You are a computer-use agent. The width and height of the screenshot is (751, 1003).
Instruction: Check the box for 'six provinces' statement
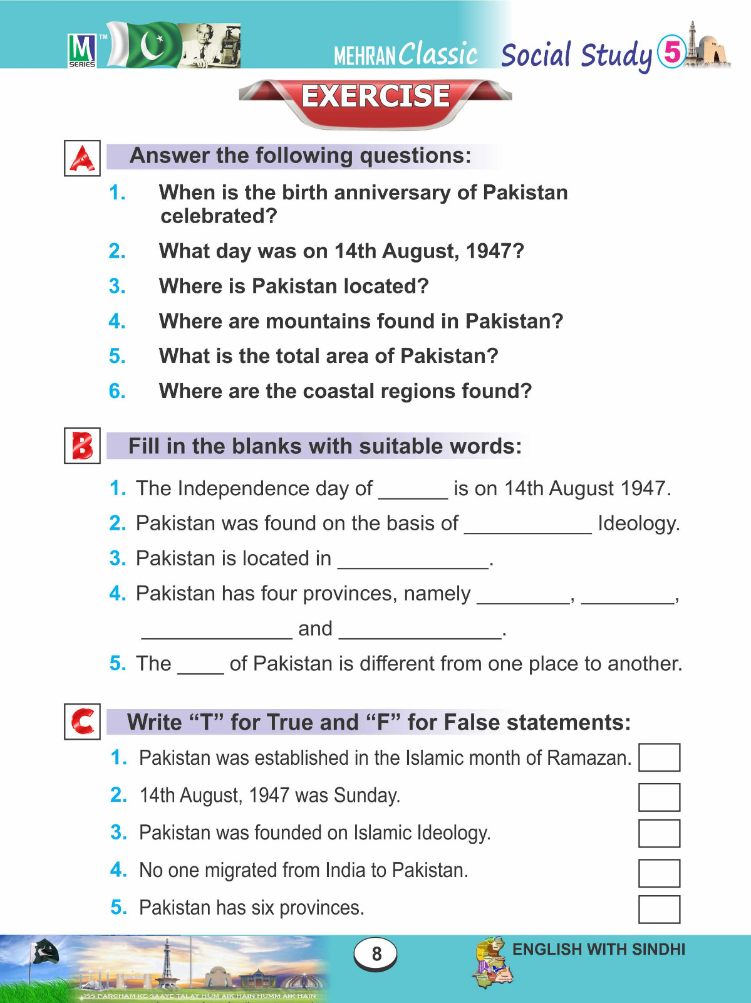coord(659,909)
